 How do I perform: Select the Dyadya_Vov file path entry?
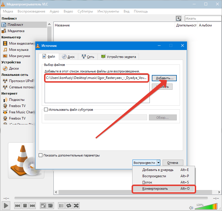point(97,78)
